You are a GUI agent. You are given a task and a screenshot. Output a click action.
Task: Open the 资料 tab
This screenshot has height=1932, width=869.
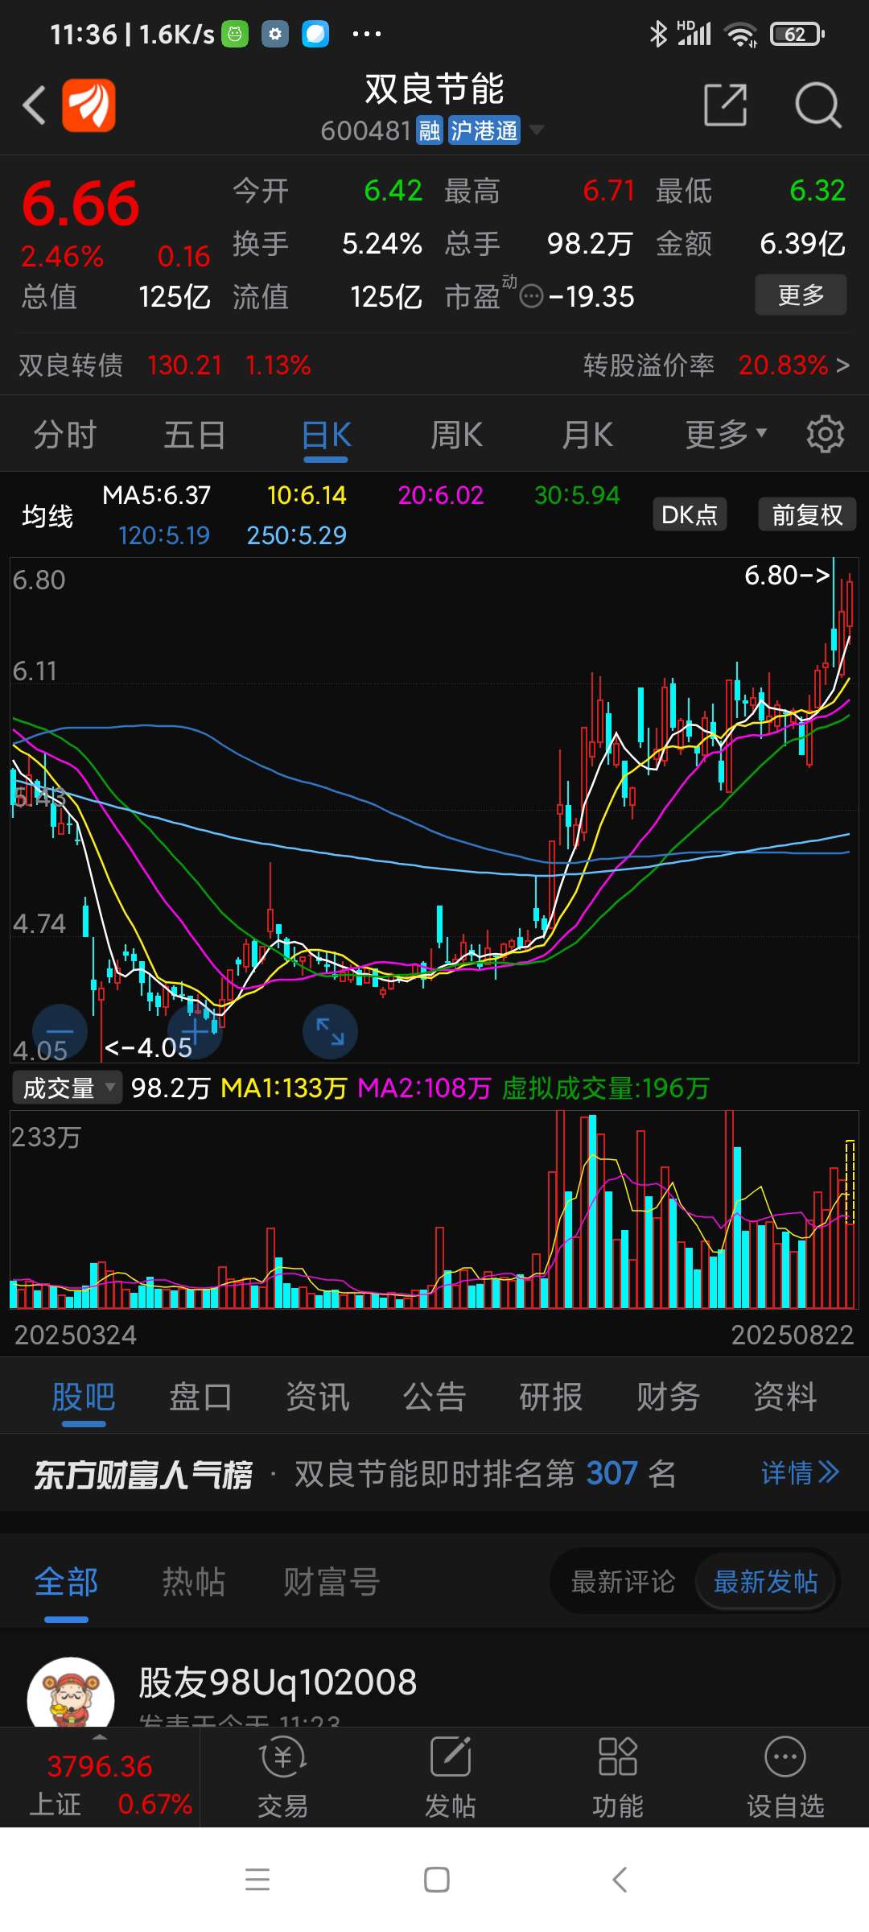coord(785,1397)
